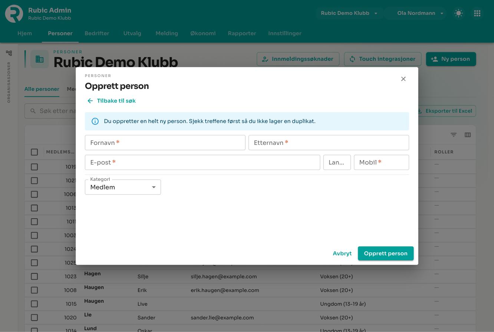
Task: Tick the header select-all checkbox
Action: click(34, 152)
